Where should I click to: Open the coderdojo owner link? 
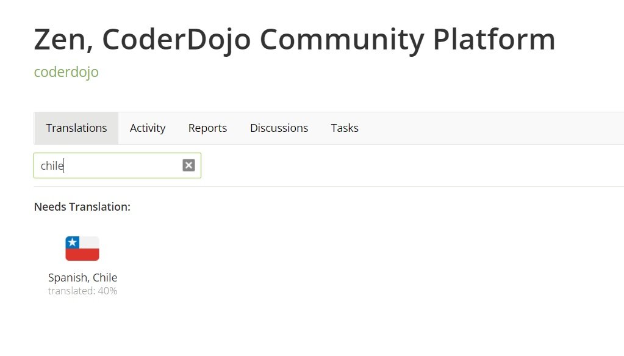pos(66,72)
